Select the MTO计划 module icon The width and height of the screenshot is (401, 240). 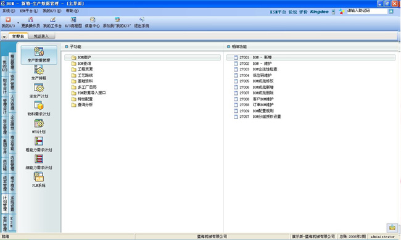pyautogui.click(x=39, y=126)
